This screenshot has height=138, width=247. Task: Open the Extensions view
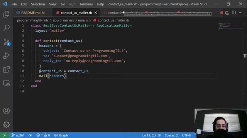coord(6,69)
